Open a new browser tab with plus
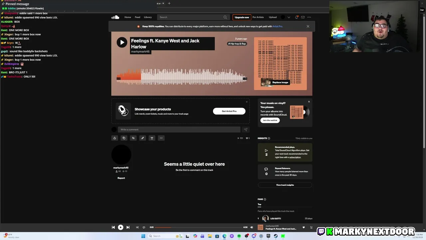The width and height of the screenshot is (426, 240). tap(169, 3)
